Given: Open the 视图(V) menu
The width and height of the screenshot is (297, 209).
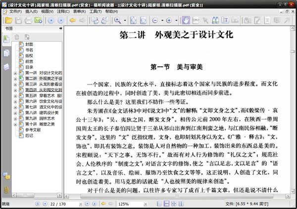Looking at the screenshot, I should click(x=48, y=11).
